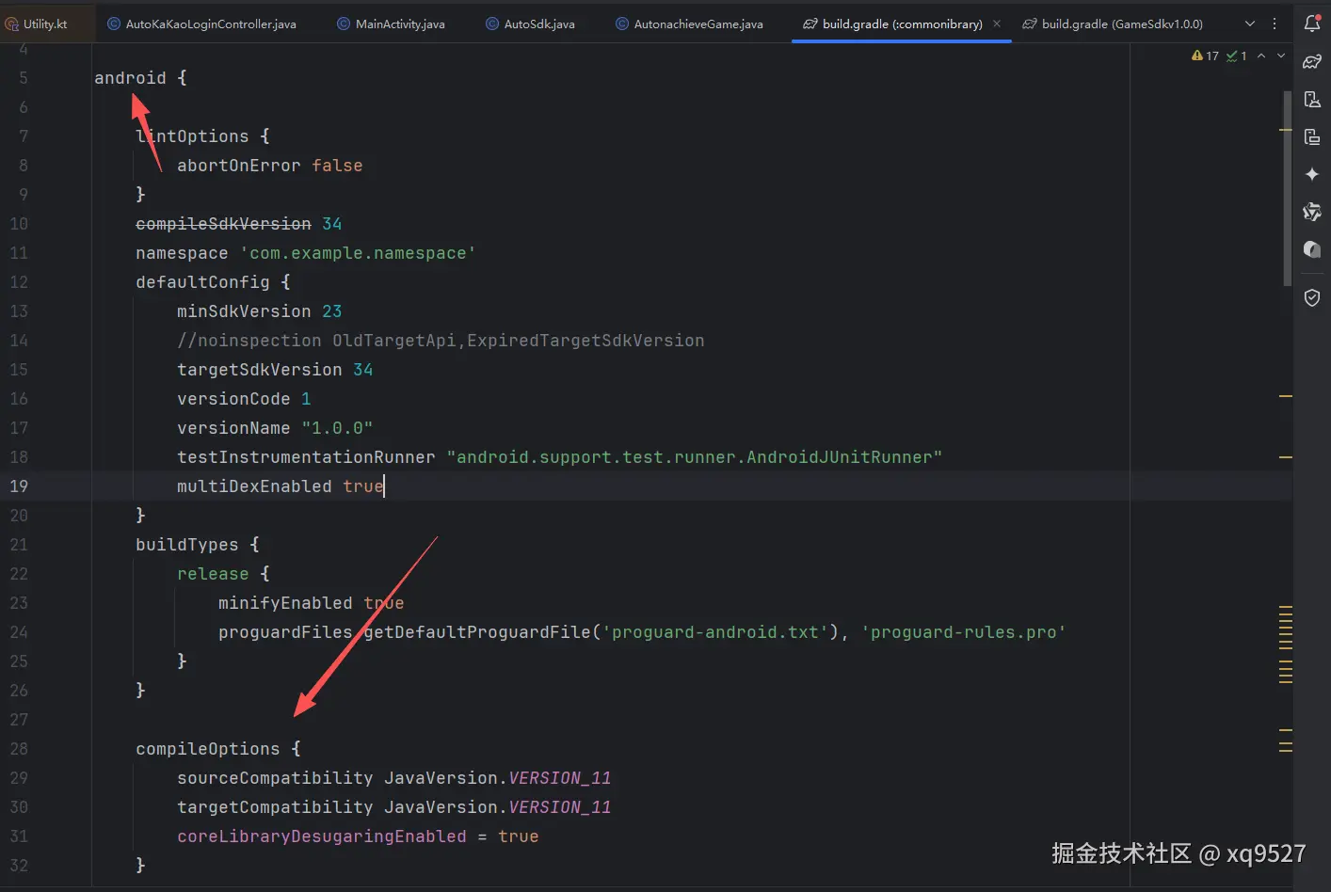Click line number 19 in the gutter
The height and width of the screenshot is (892, 1331).
[19, 486]
